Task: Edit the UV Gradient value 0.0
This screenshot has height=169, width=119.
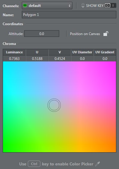Action: point(105,58)
